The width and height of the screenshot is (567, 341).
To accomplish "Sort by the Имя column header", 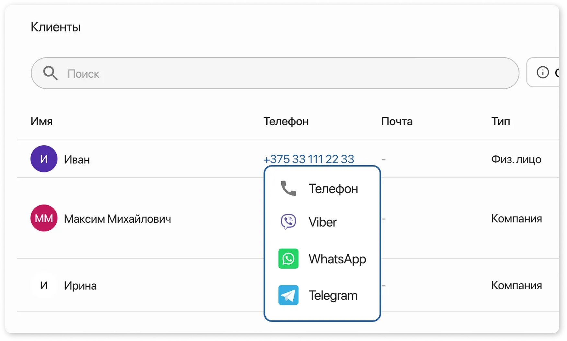I will (41, 121).
